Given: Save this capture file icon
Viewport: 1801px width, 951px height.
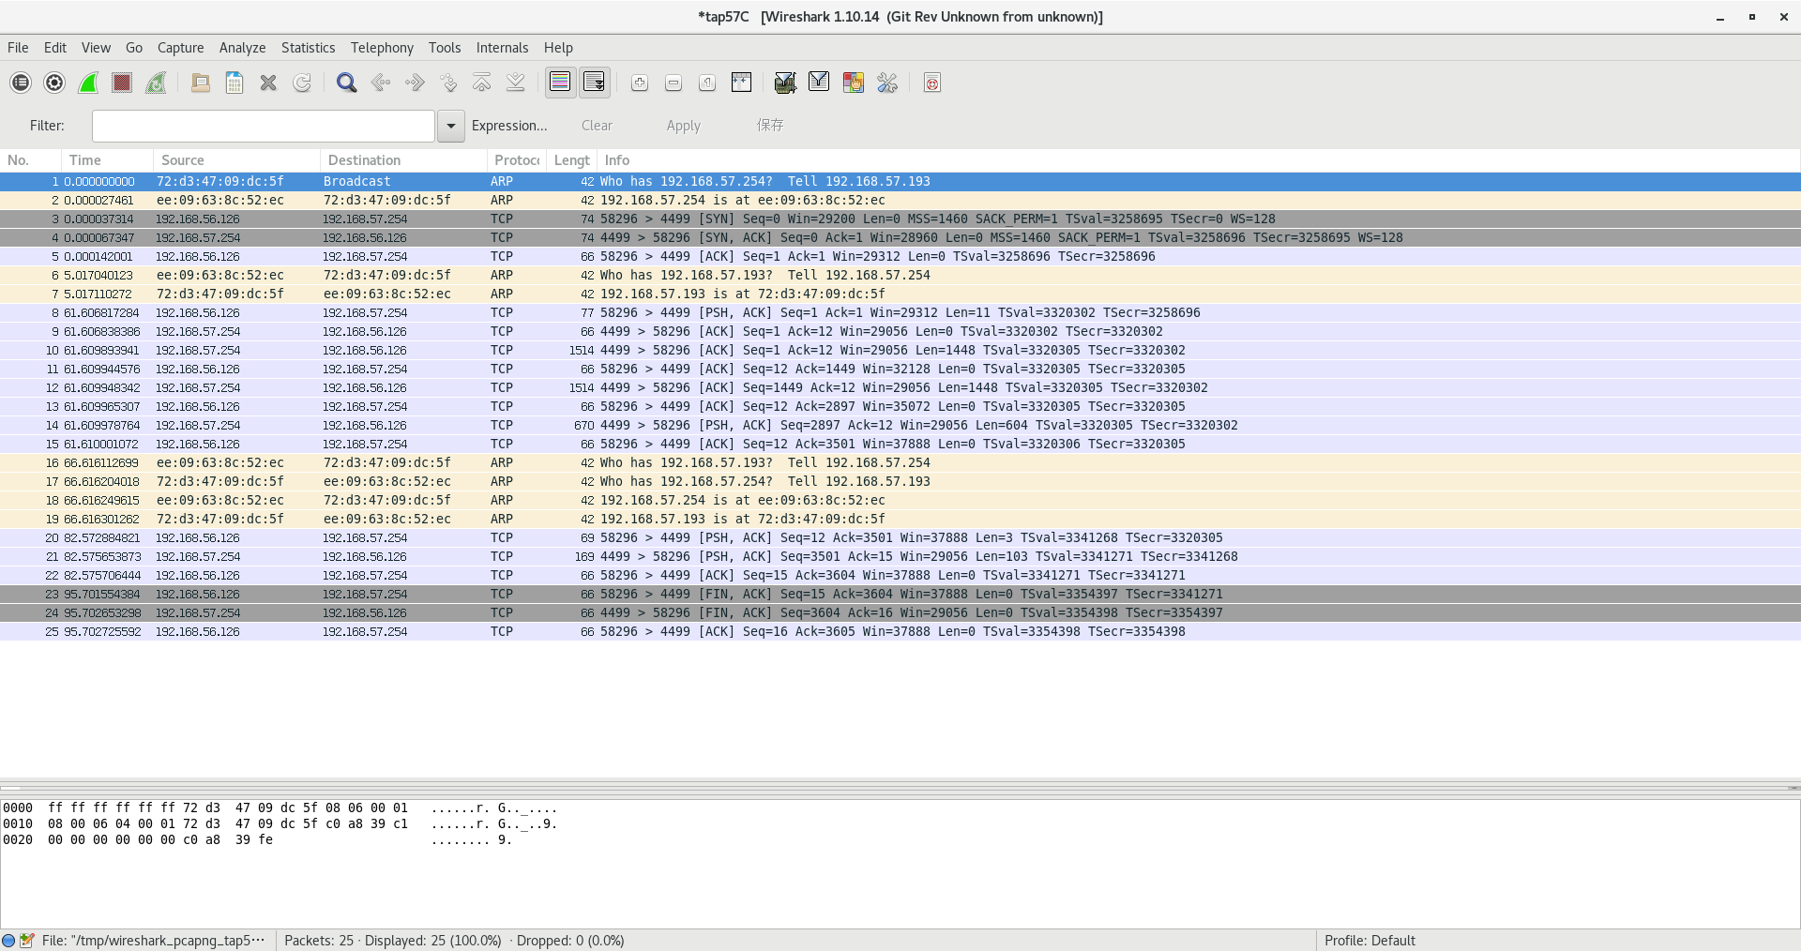Looking at the screenshot, I should (235, 83).
